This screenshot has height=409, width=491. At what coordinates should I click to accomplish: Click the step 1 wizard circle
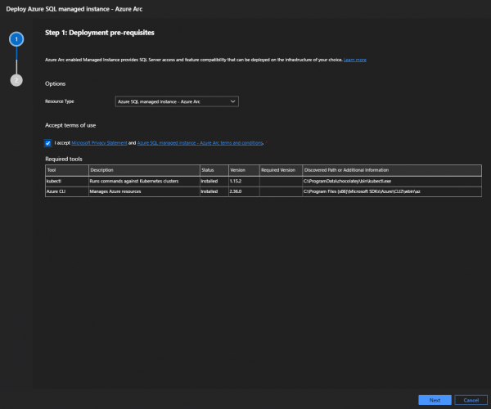[x=17, y=38]
